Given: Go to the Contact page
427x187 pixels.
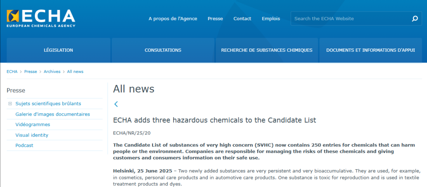Looking at the screenshot, I should pyautogui.click(x=242, y=19).
